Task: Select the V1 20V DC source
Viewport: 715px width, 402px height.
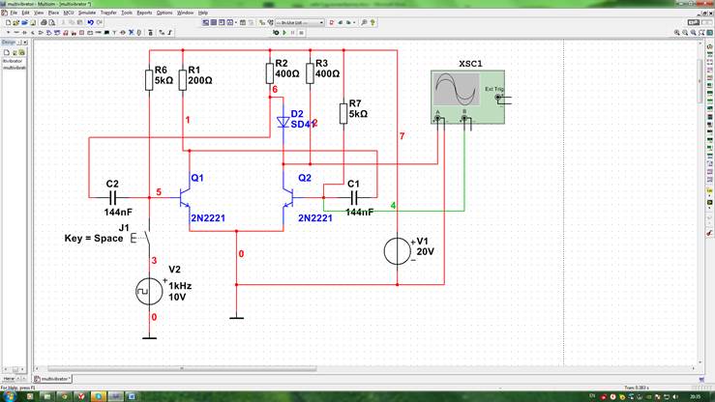Action: [x=398, y=251]
